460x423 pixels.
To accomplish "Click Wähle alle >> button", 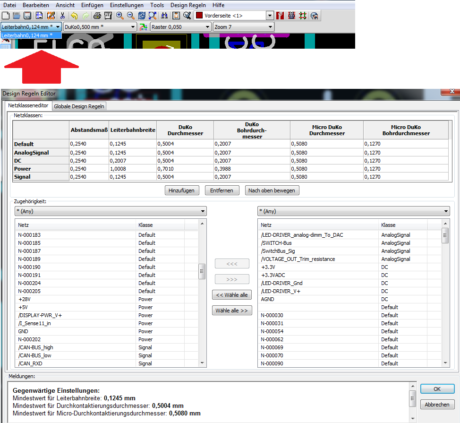I will (232, 310).
